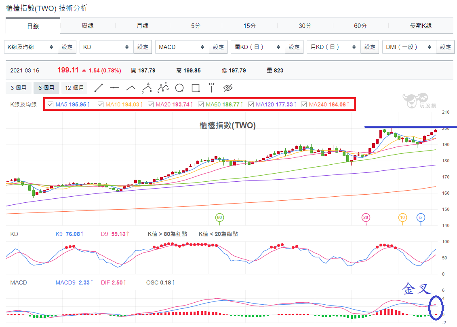
Task: Click the OSC 0.18 value
Action: point(160,282)
